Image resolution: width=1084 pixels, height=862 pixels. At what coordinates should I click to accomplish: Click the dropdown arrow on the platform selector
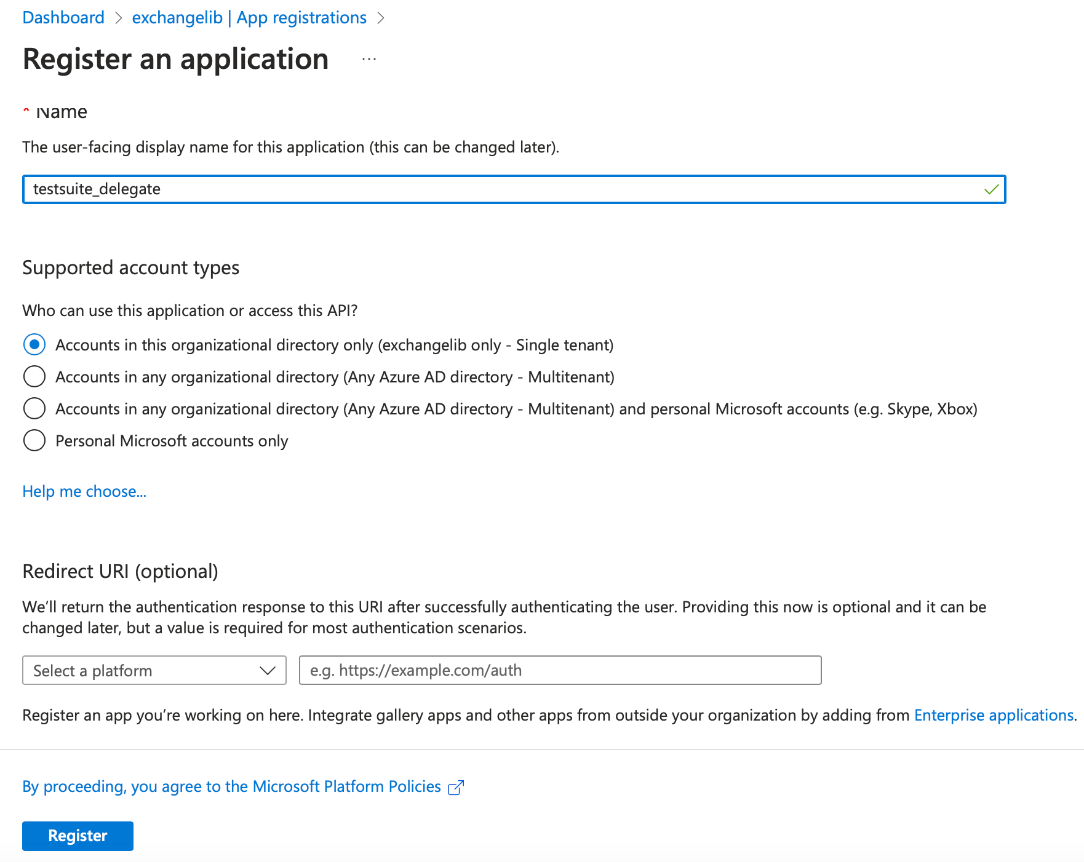coord(267,670)
